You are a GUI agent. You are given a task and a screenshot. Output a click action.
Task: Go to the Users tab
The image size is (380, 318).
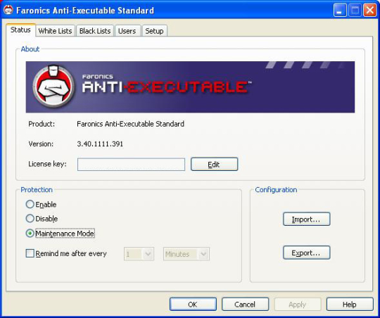(x=127, y=31)
